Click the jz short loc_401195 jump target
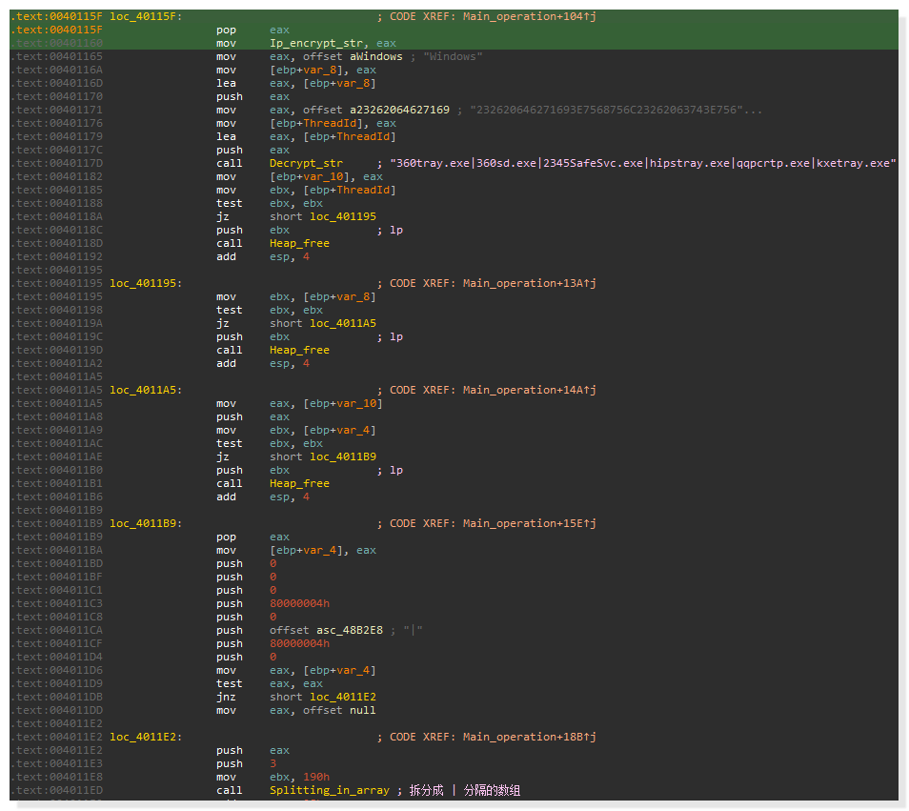 point(343,216)
